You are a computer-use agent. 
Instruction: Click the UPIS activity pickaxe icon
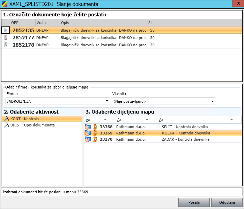coord(6,125)
